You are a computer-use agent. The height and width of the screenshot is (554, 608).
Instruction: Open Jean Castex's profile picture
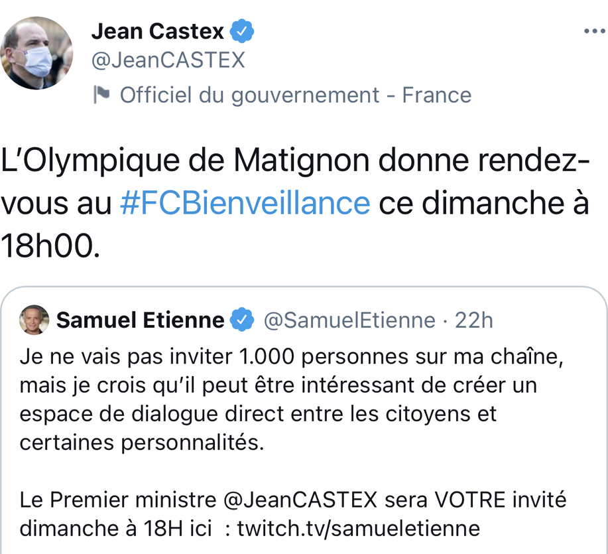coord(36,54)
